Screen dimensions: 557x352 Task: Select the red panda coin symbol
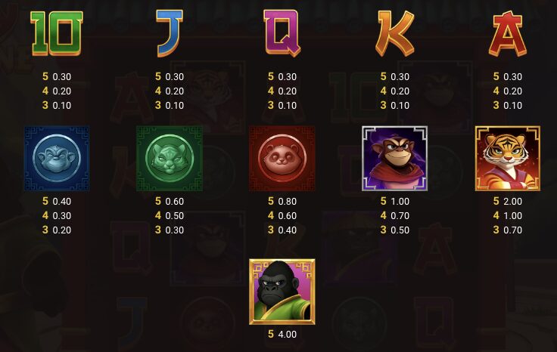click(282, 159)
